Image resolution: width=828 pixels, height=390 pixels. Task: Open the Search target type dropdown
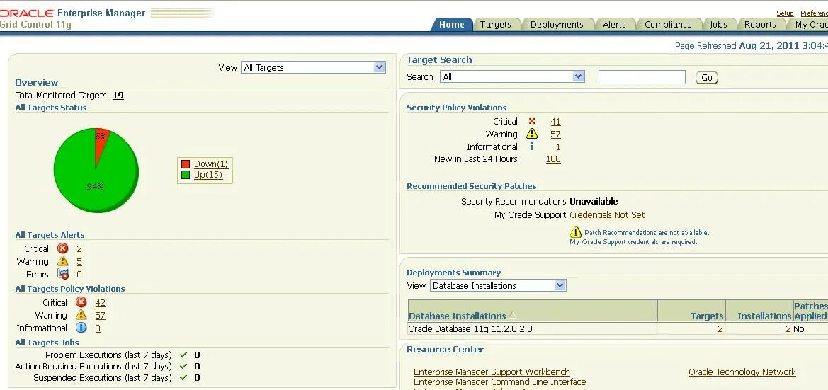[x=512, y=76]
